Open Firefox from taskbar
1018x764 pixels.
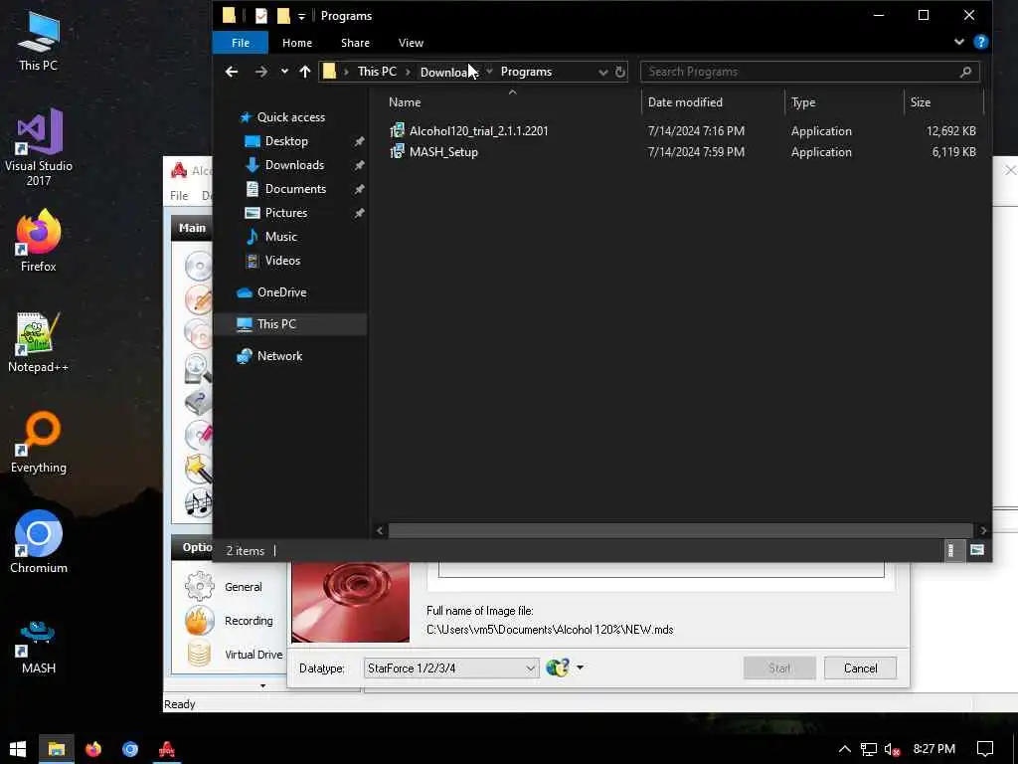click(x=93, y=749)
